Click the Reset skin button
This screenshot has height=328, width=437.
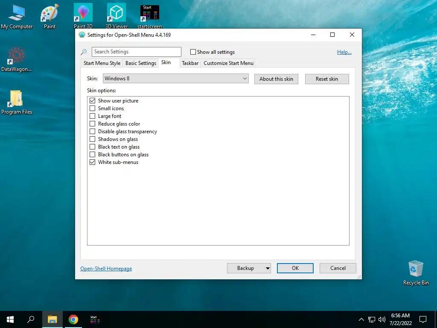(x=327, y=79)
